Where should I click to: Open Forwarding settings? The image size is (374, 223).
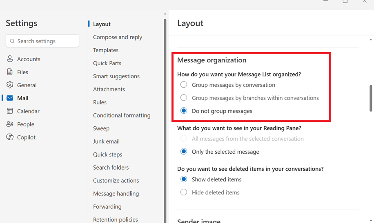107,207
